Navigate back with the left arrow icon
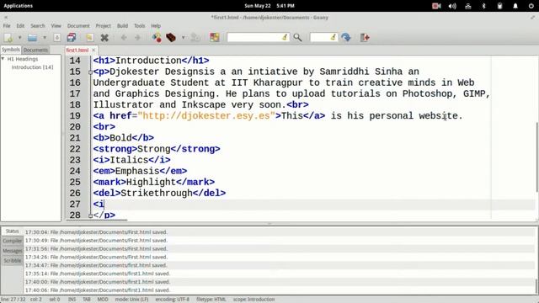Image resolution: width=539 pixels, height=303 pixels. pos(124,37)
